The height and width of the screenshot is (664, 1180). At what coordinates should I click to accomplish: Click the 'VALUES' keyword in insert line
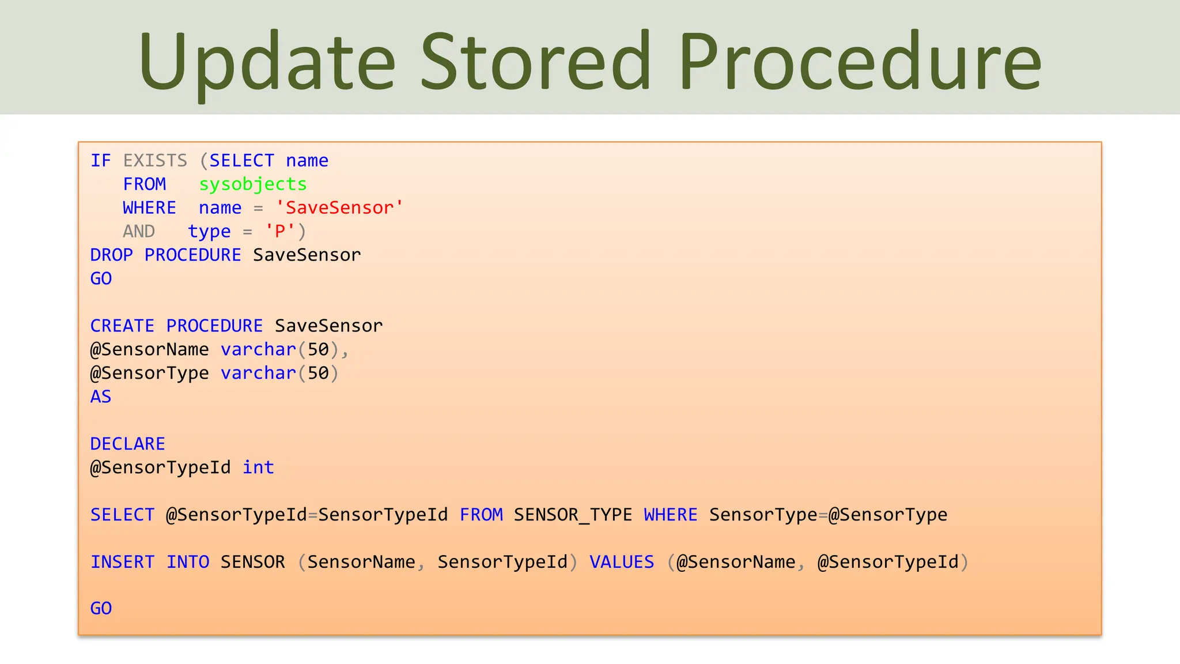tap(622, 562)
